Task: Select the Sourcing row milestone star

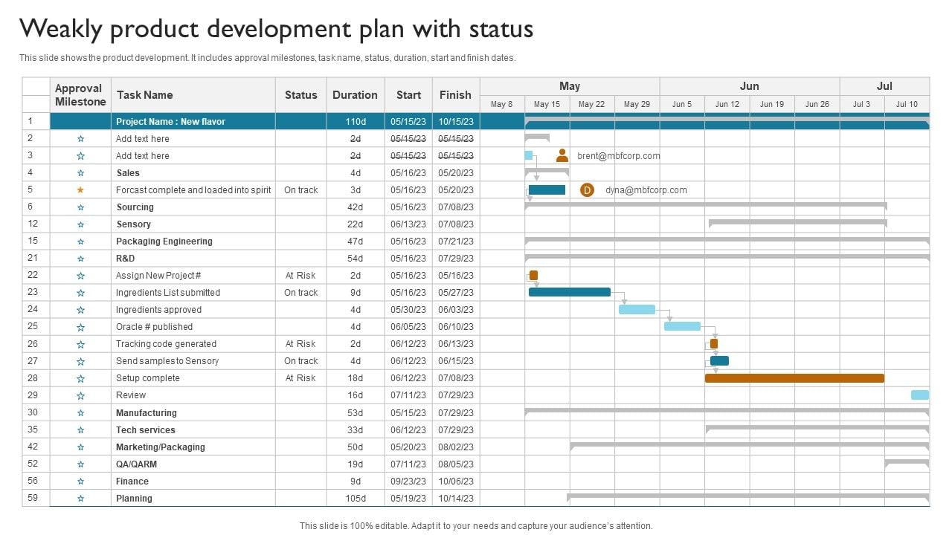Action: [x=80, y=207]
